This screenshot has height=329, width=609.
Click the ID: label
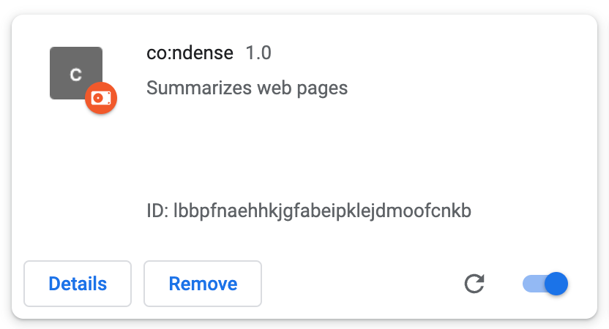tap(157, 211)
